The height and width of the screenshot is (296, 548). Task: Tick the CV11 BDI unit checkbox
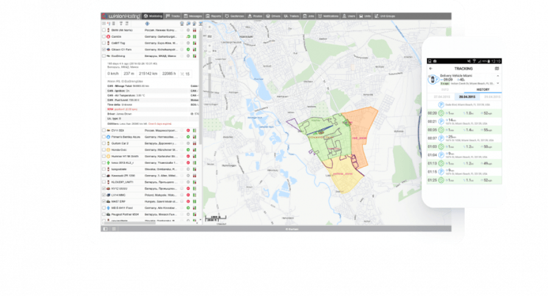pos(104,130)
